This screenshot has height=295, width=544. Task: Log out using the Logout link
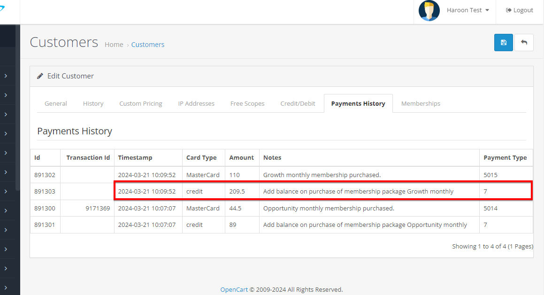coord(520,10)
